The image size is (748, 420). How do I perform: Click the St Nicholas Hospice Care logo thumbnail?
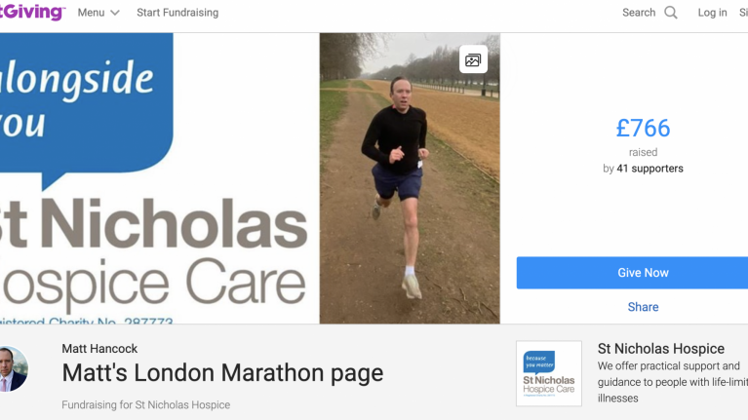click(x=549, y=373)
